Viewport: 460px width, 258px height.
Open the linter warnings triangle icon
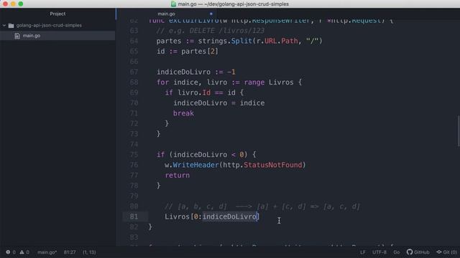(22, 252)
